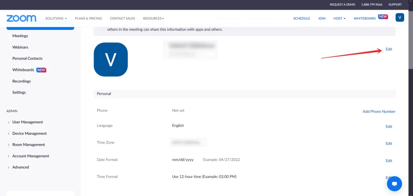413x196 pixels.
Task: Open Meetings in sidebar
Action: 20,36
